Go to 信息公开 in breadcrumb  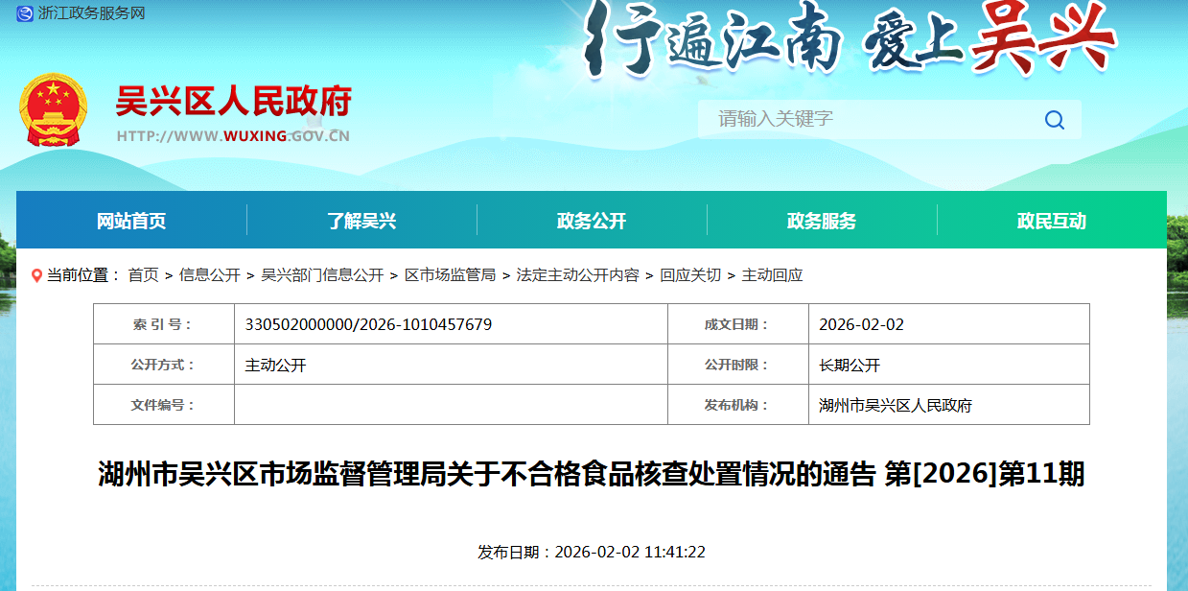(x=210, y=275)
